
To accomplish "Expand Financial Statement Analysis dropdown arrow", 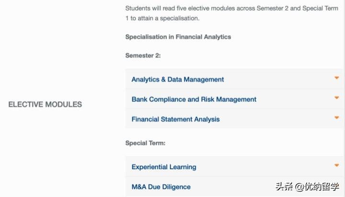I will point(336,118).
